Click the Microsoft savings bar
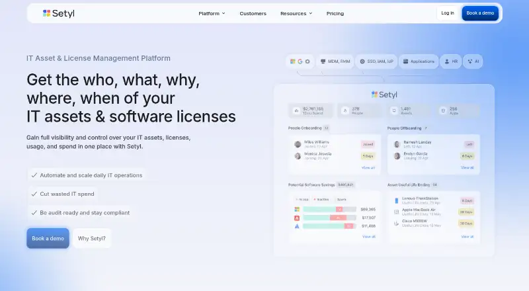Viewport: 529px width, 291px height. pyautogui.click(x=329, y=209)
